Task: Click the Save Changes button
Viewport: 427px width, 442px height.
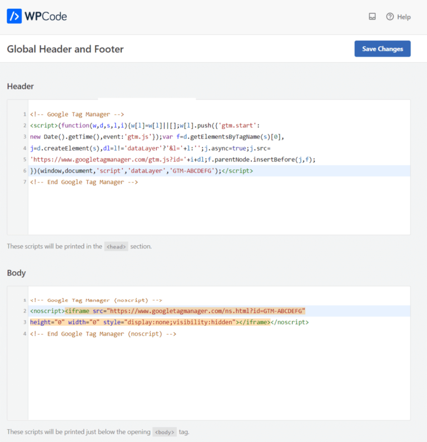Action: coord(382,49)
